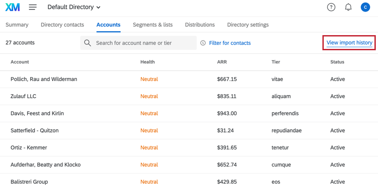Click the $391.65 ARR value

[227, 148]
